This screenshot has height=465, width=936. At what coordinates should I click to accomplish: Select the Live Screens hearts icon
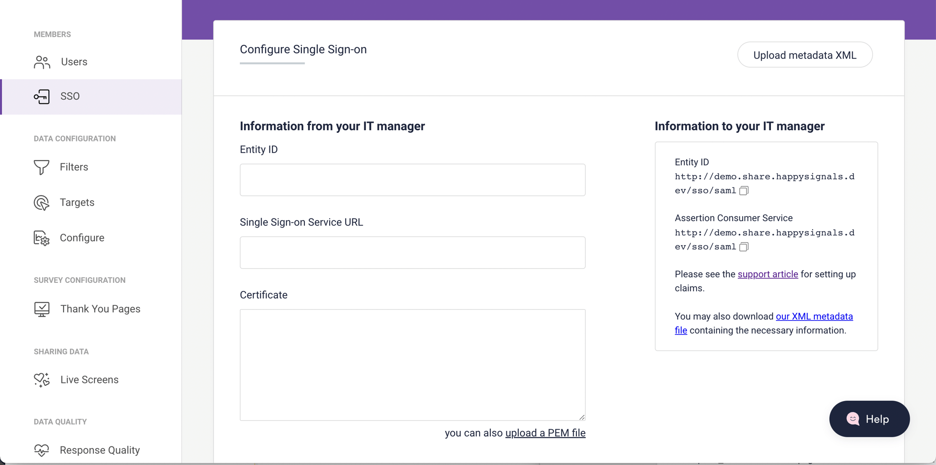click(42, 380)
